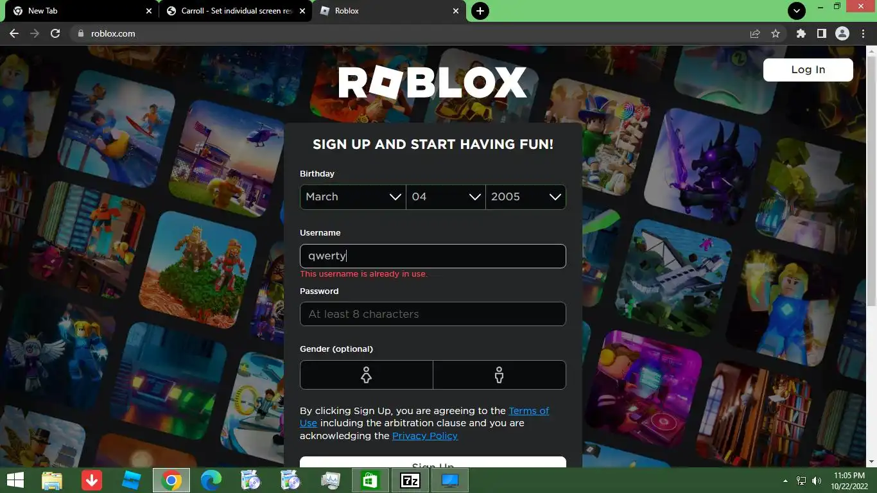
Task: Click the ROBLOX logo
Action: [433, 83]
